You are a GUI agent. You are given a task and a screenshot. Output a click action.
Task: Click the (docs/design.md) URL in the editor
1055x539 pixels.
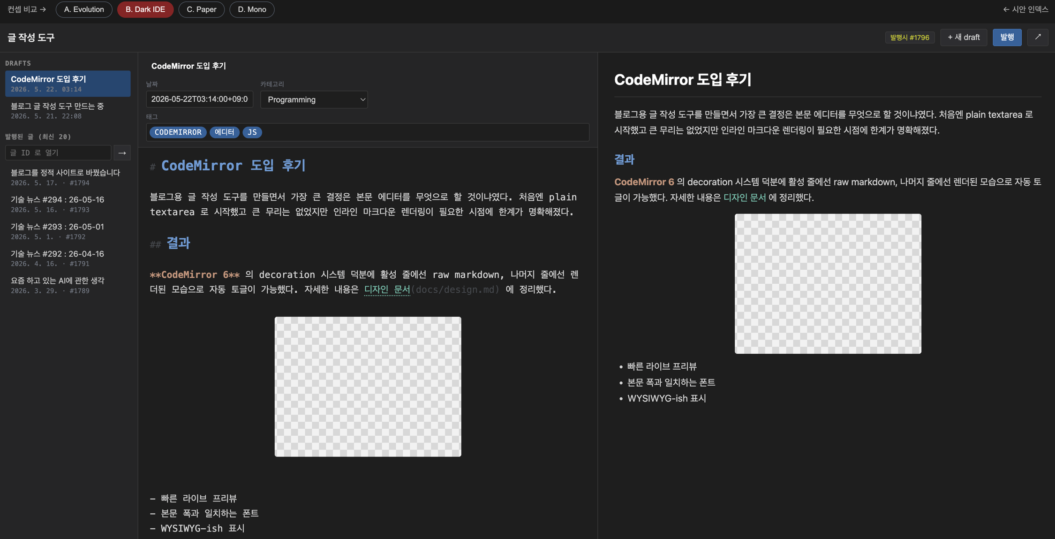pyautogui.click(x=455, y=289)
